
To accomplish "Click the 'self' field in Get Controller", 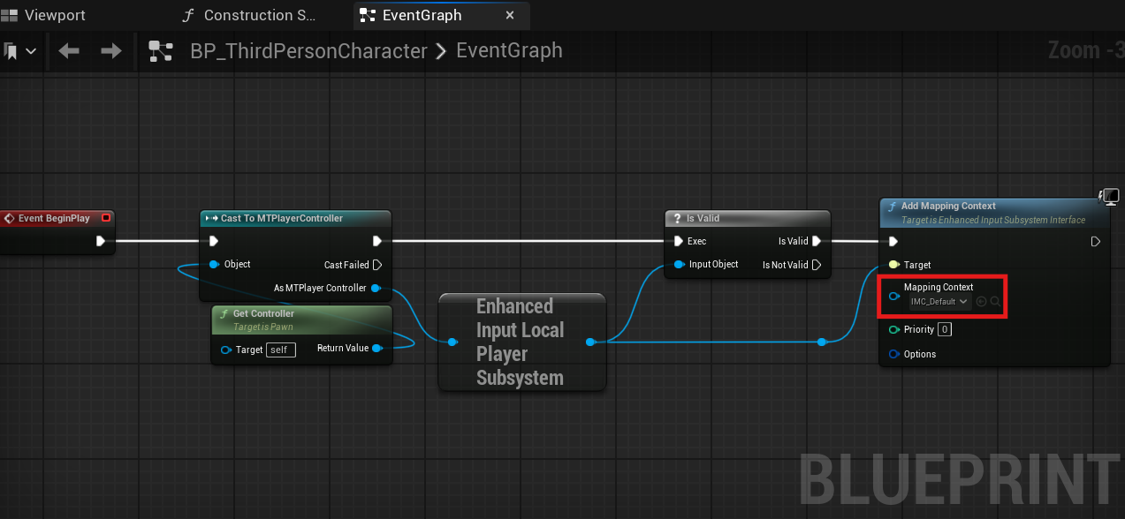I will coord(281,350).
